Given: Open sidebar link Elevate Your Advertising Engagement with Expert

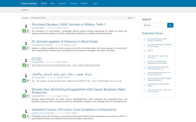Looking at the screenshot, I should tap(158, 62).
